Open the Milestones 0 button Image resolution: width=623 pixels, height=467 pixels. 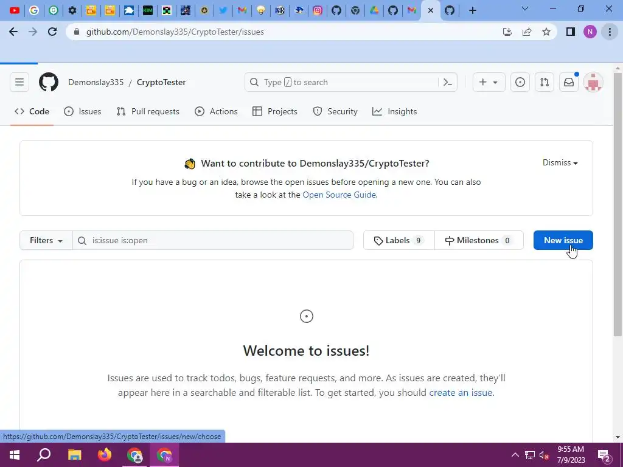(x=479, y=240)
